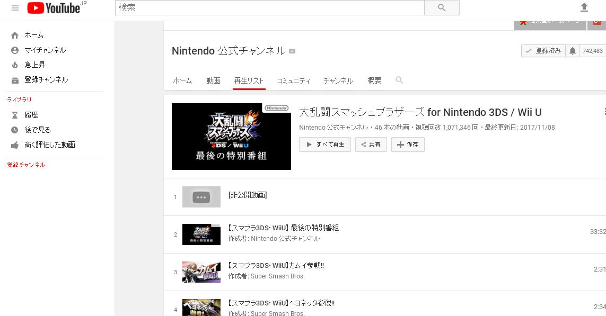
Task: Open video 【スマブラ3DS・WiiU】ベヨネッタ参戦!!
Action: click(x=281, y=303)
